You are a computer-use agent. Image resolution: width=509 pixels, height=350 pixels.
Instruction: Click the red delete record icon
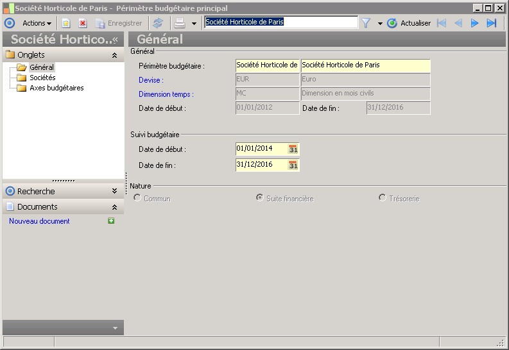(83, 23)
